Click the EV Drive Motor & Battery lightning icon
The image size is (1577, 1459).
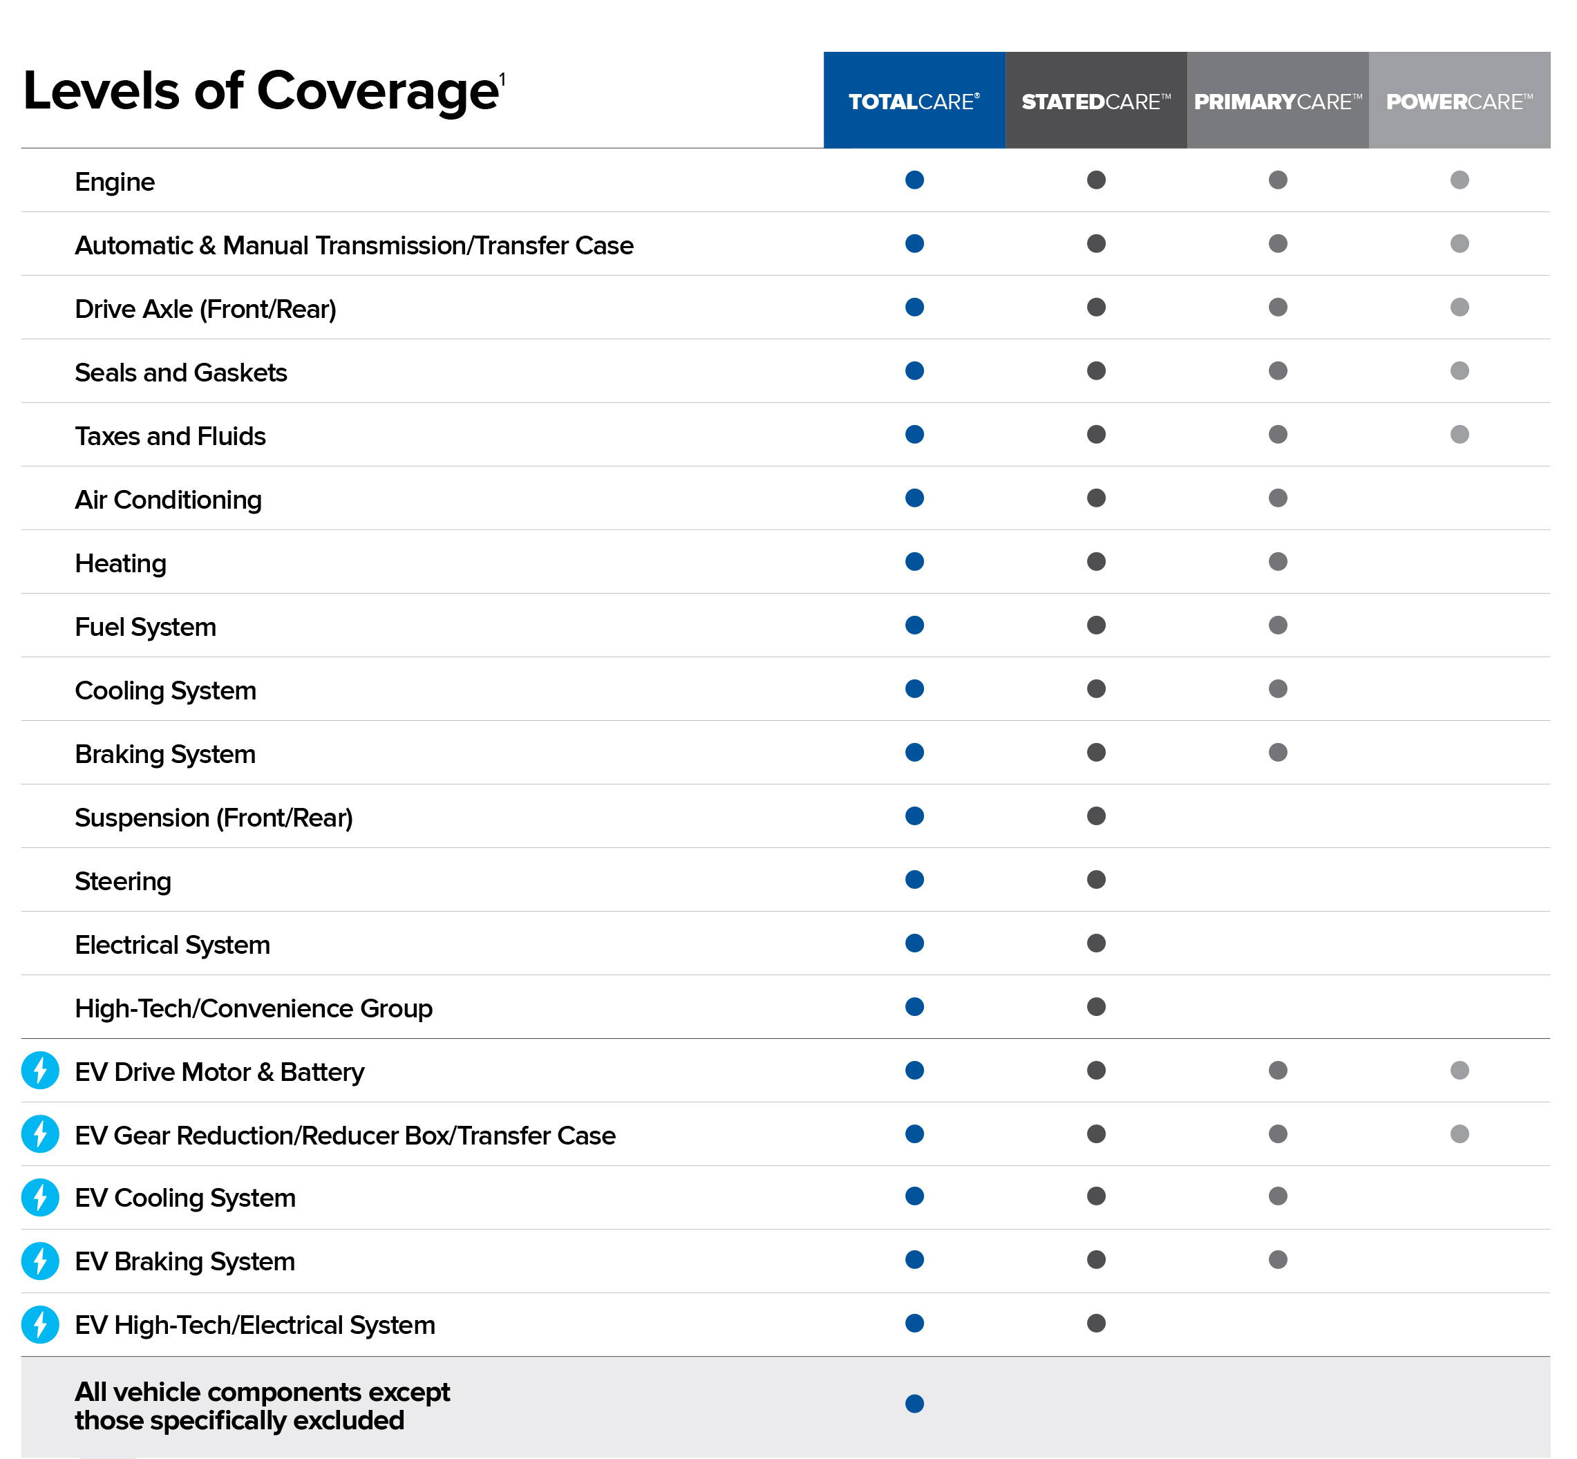(40, 1071)
